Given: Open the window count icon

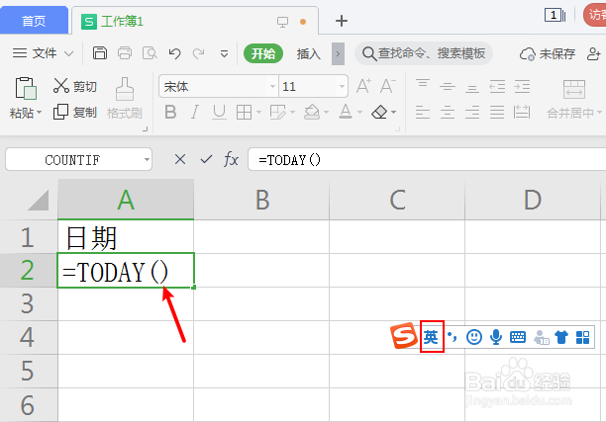Looking at the screenshot, I should click(x=555, y=16).
